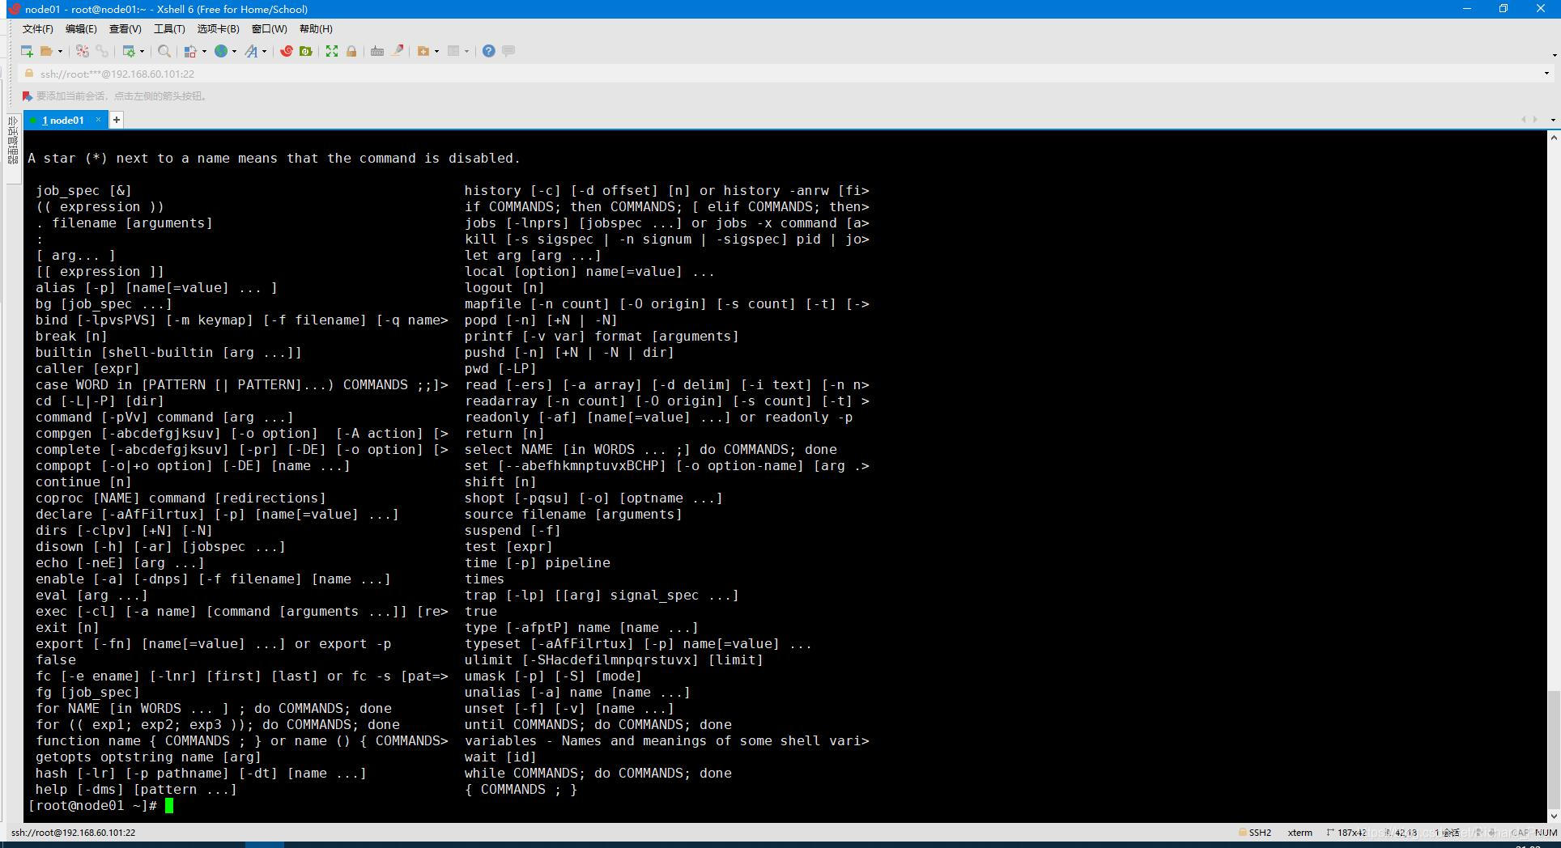Image resolution: width=1561 pixels, height=848 pixels.
Task: Click the 'pwd [-LP]' terminal line
Action: coord(500,369)
